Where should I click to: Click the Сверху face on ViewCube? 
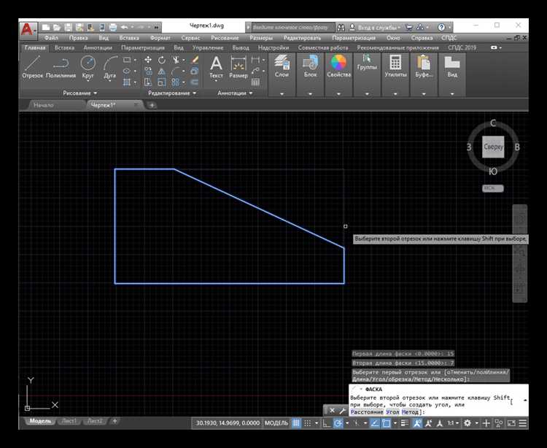(494, 147)
